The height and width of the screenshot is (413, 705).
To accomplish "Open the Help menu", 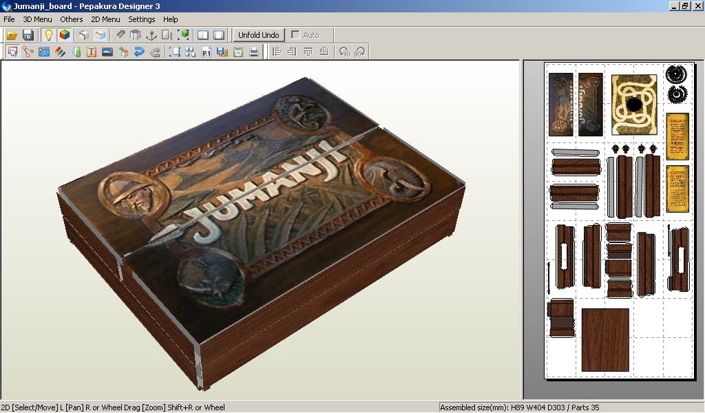I will [171, 19].
